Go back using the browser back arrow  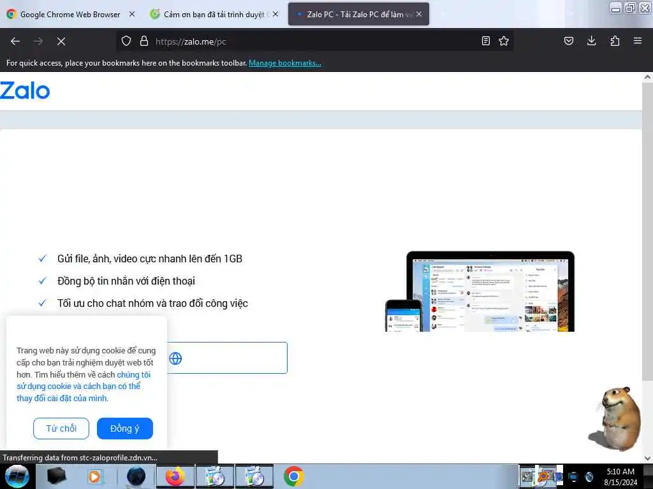pos(15,41)
